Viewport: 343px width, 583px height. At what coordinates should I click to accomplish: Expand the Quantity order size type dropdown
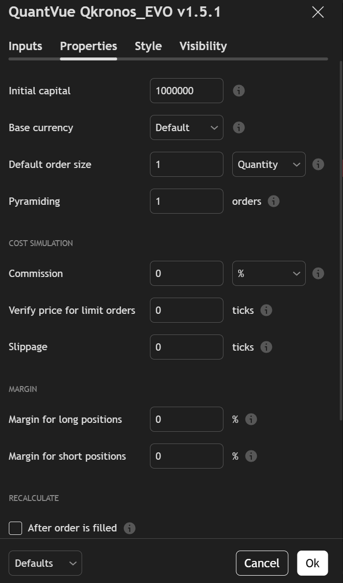pos(269,165)
